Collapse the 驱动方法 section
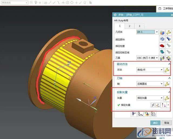 pos(169,64)
